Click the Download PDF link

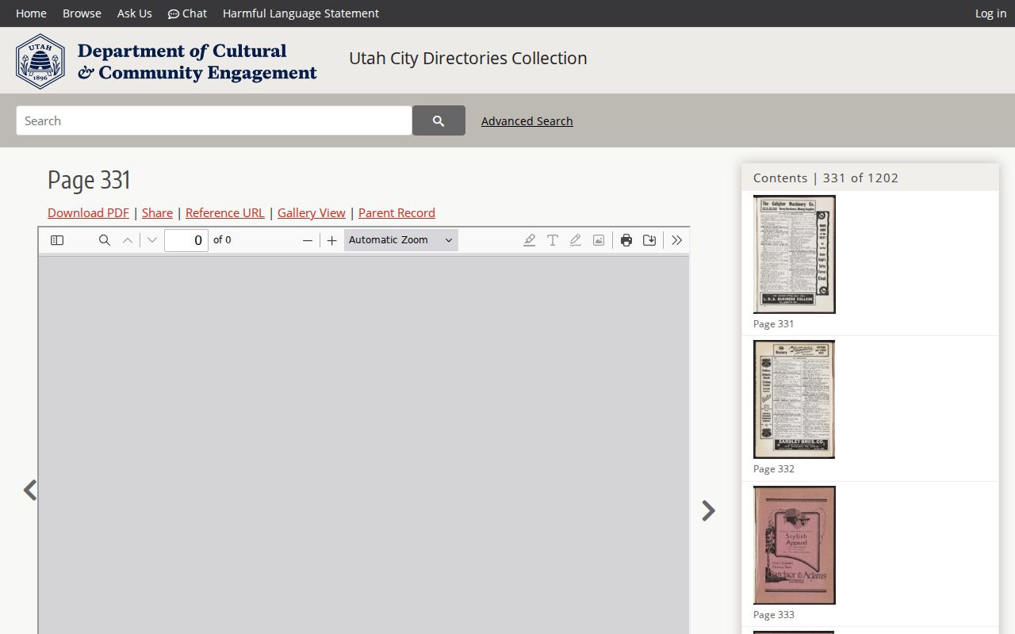pos(88,212)
